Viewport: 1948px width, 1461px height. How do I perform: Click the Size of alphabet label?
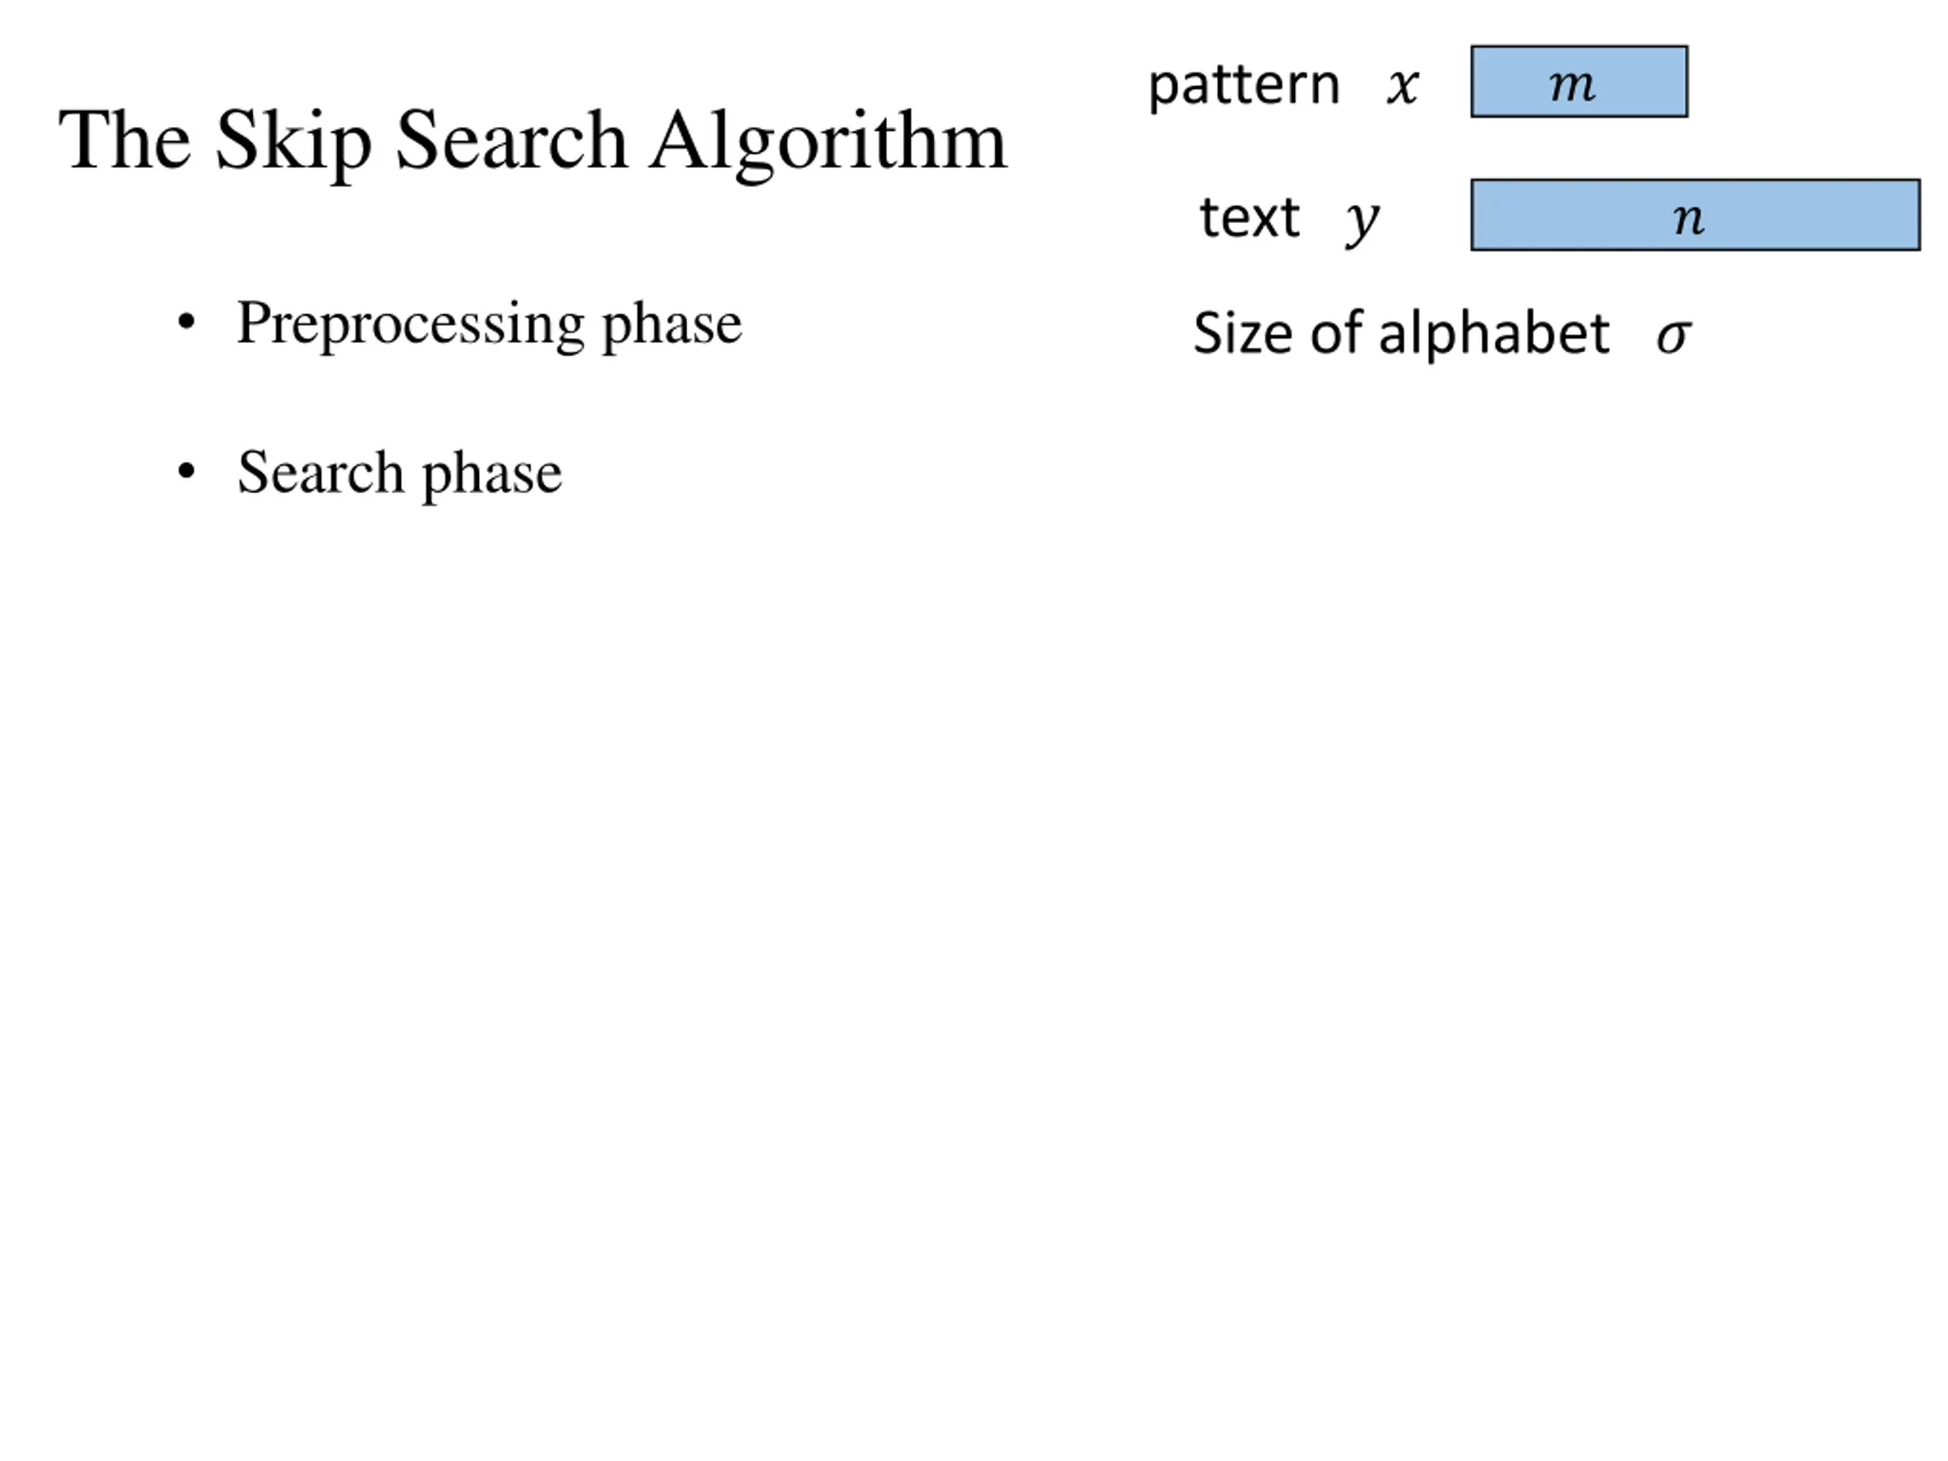pos(1401,333)
